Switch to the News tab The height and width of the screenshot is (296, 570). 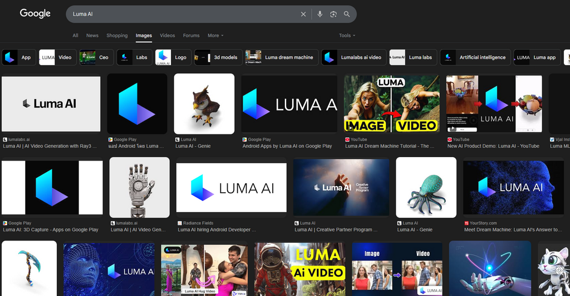(92, 36)
